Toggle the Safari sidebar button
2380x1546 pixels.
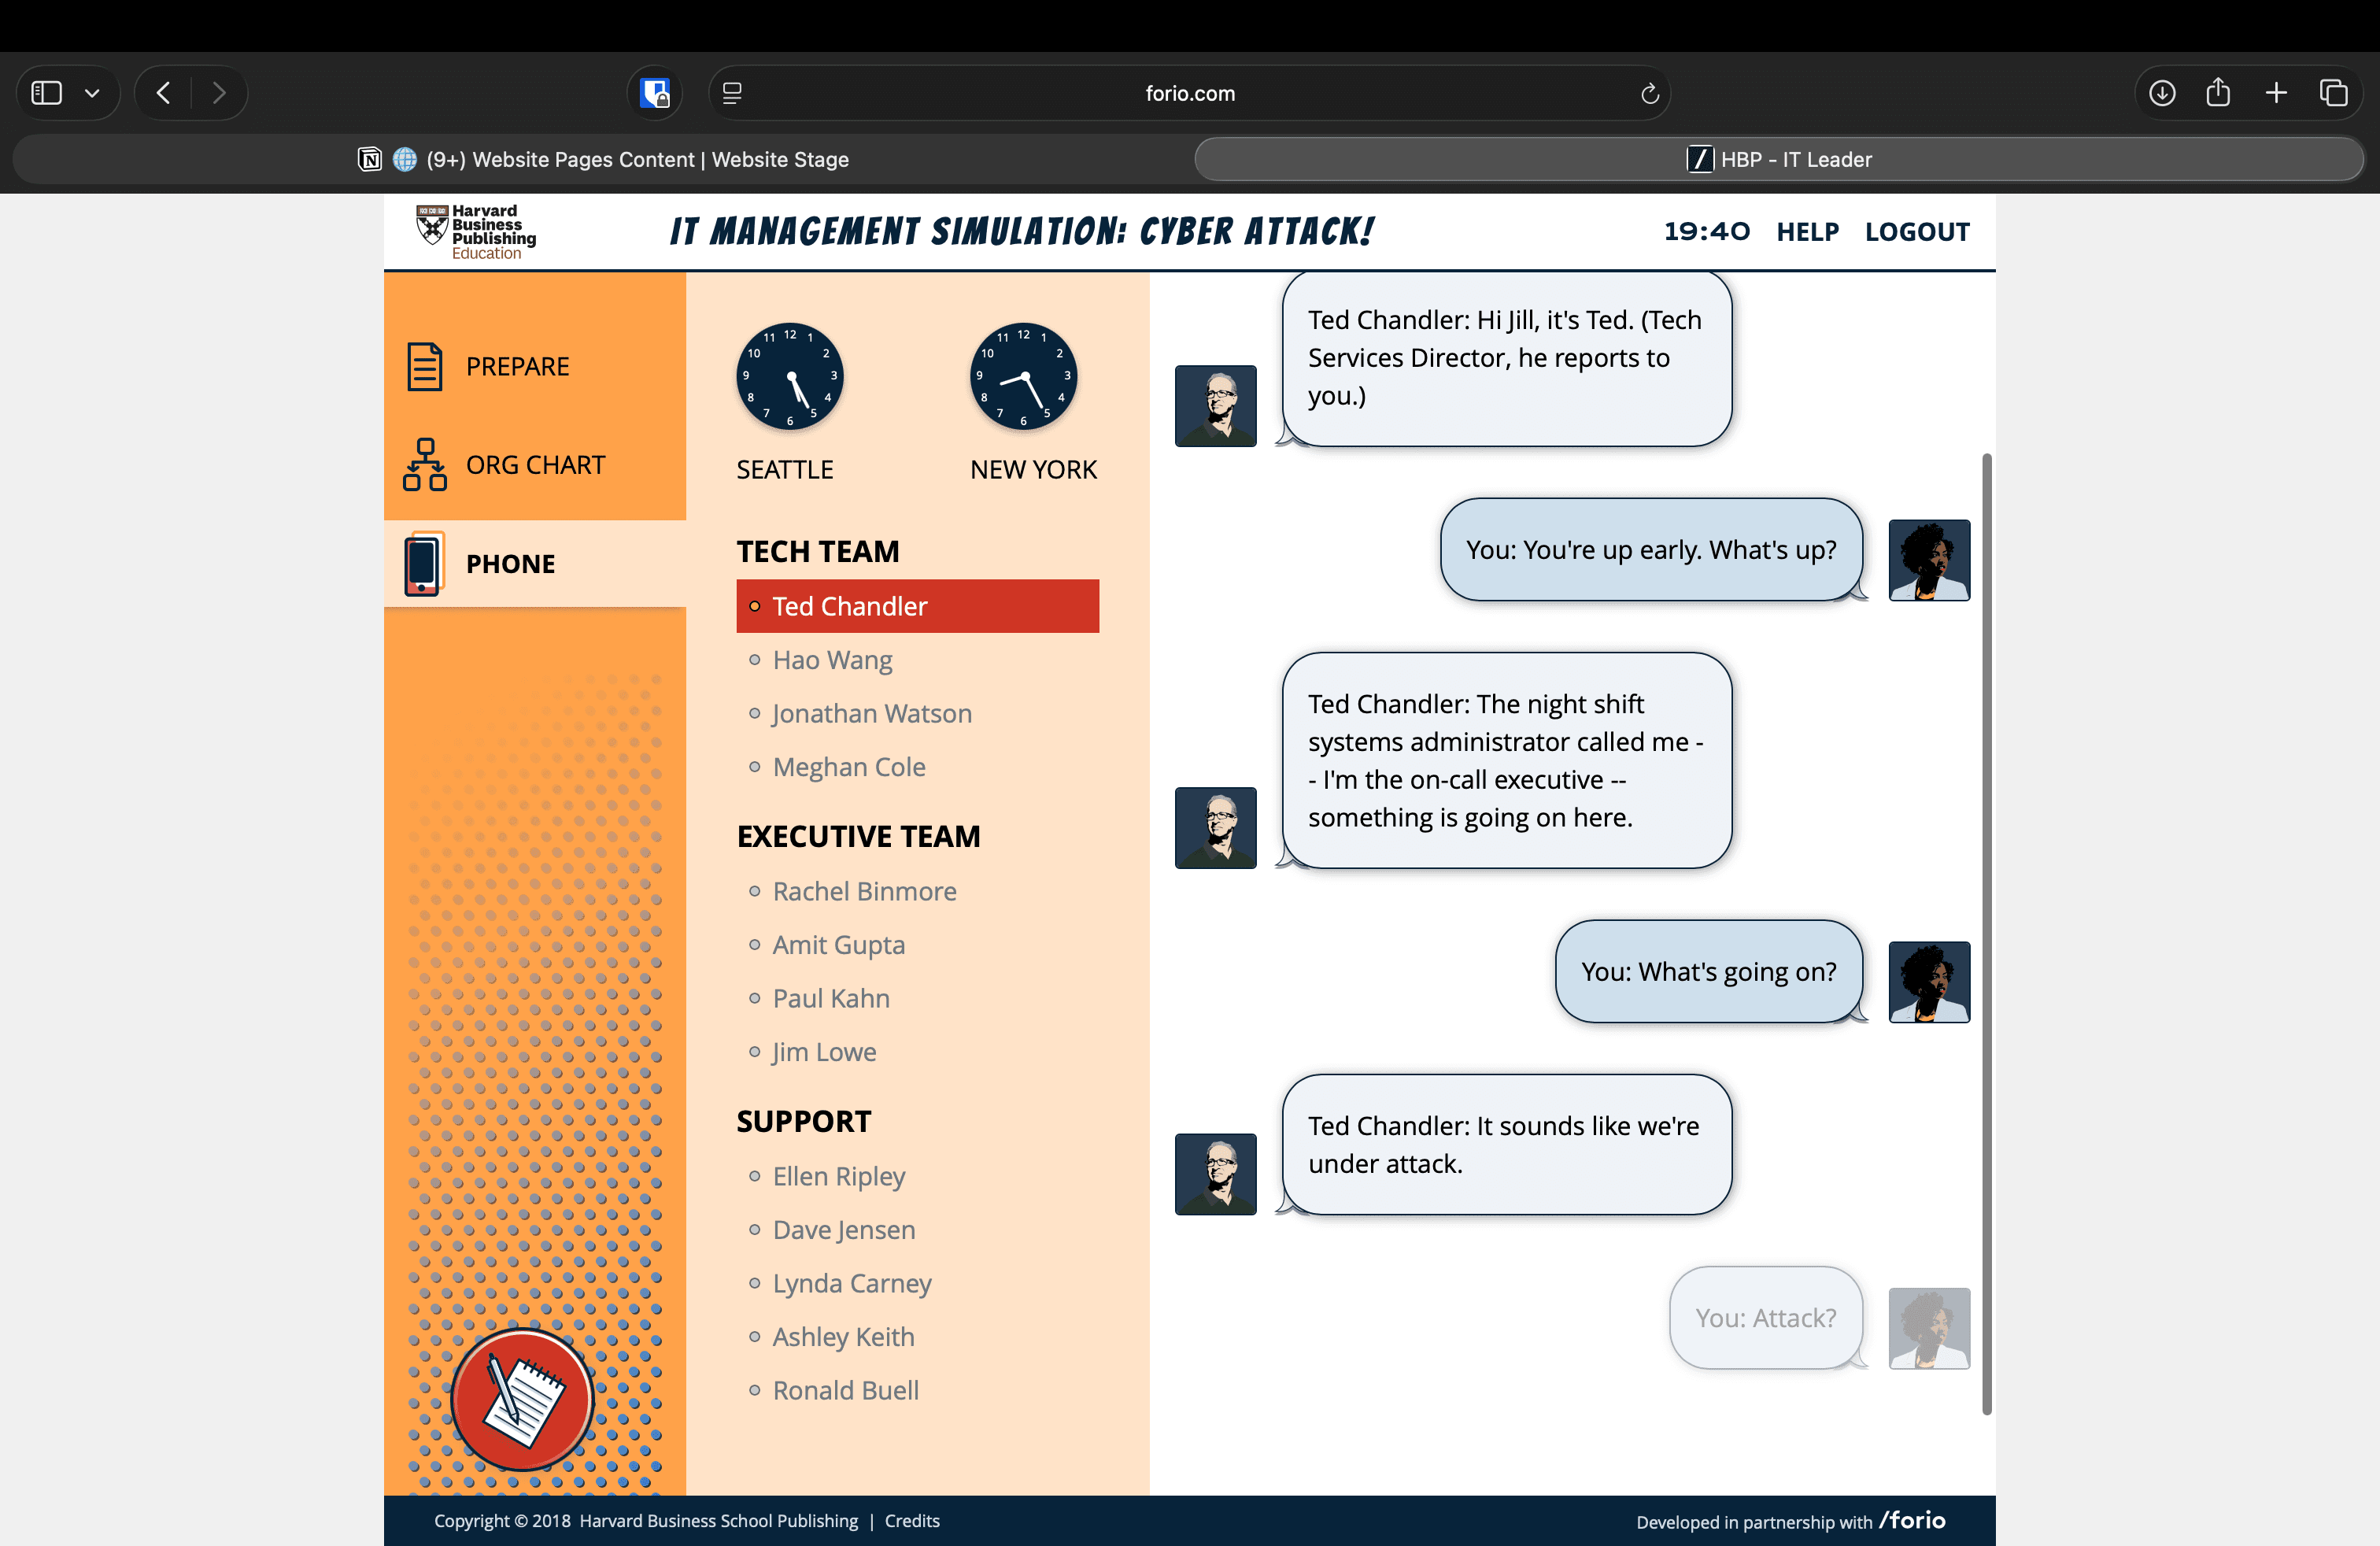[47, 93]
